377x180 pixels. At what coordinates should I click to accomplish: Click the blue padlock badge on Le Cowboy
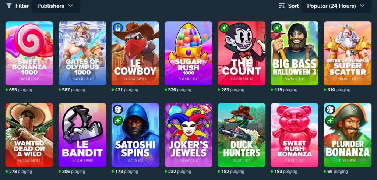coord(118,28)
